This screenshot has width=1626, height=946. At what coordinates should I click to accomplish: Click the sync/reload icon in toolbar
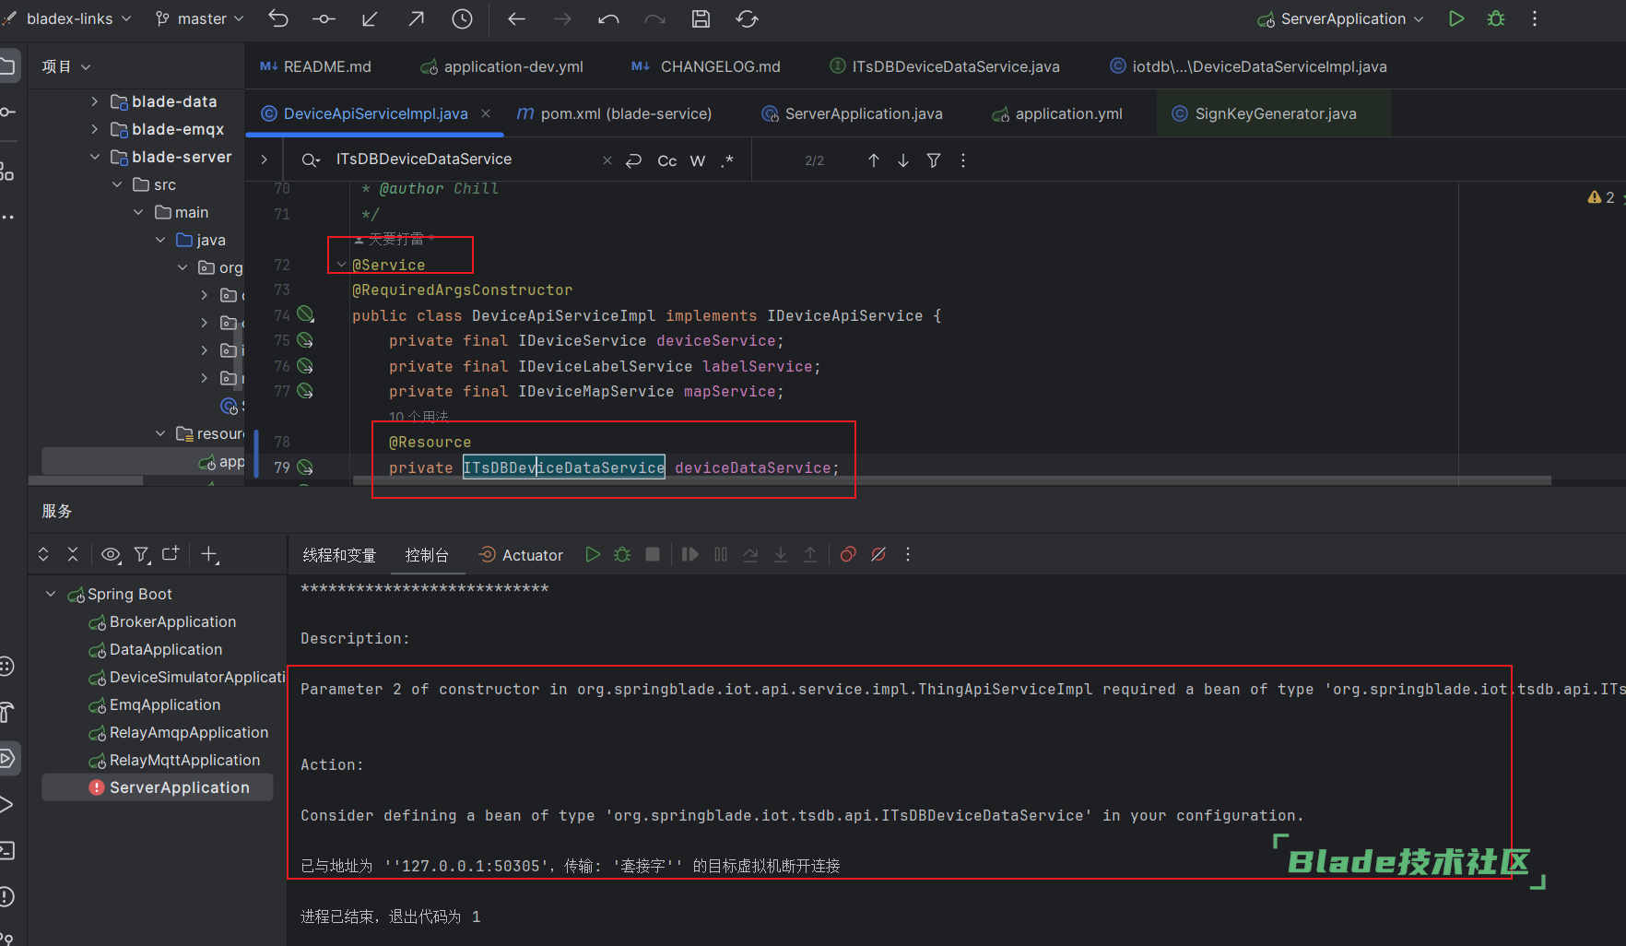coord(747,18)
